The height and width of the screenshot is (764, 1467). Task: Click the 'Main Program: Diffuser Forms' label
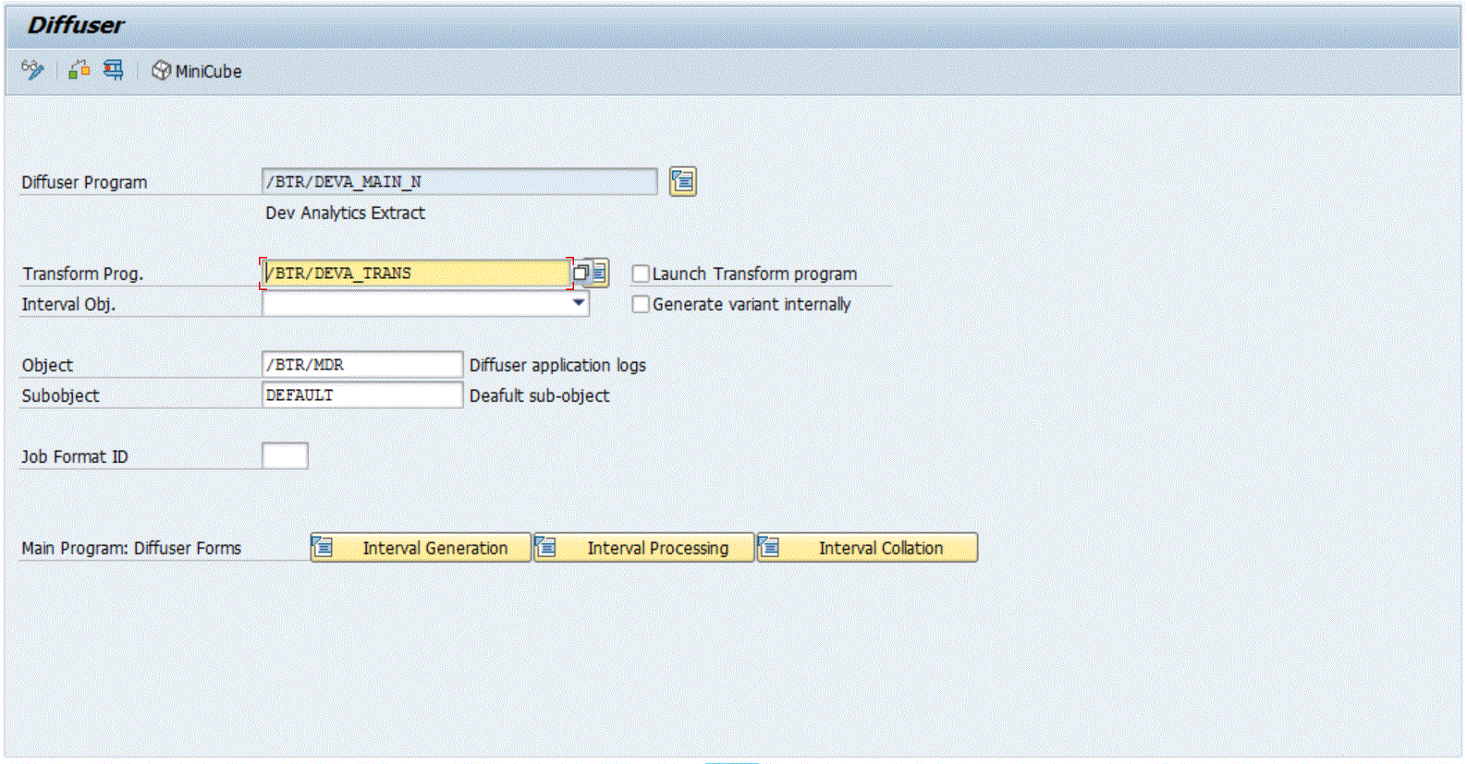point(131,548)
